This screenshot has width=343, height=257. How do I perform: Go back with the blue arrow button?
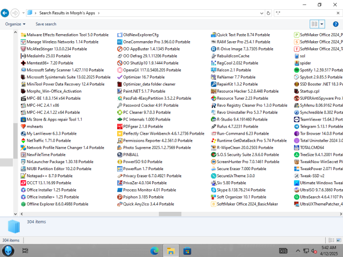5,13
